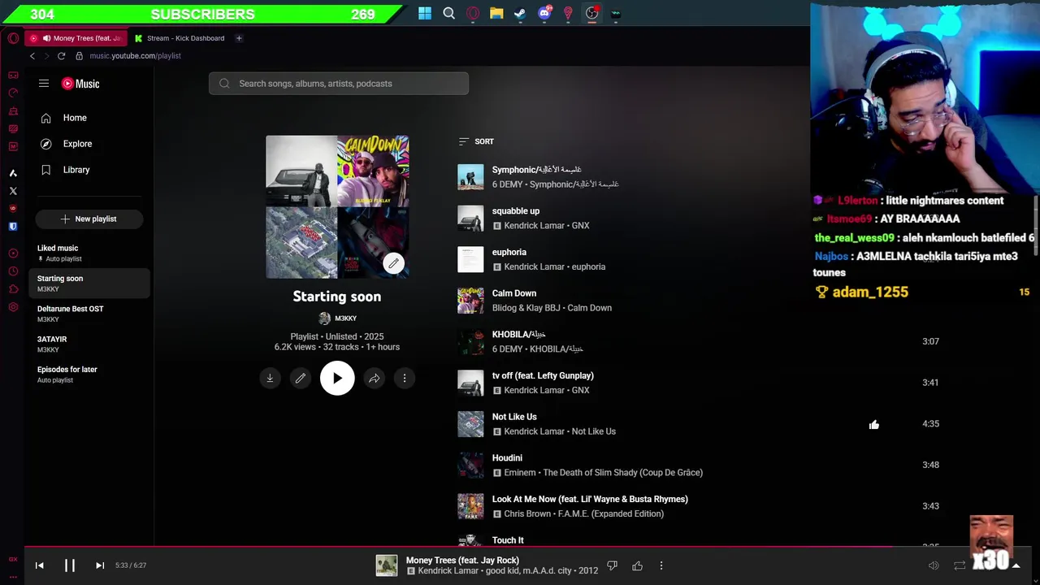Open M3KKY channel link under playlist title
This screenshot has height=585, width=1040.
click(337, 318)
